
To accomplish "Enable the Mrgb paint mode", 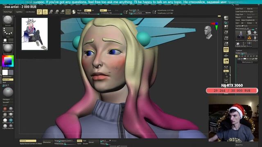I will click(79, 10).
